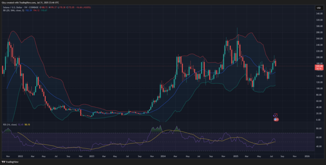The height and width of the screenshot is (165, 326).
Task: Click the yellow RSI MA value 50.15
Action: [27, 125]
